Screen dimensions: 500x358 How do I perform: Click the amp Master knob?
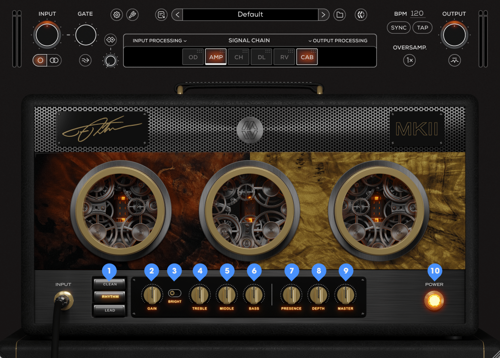click(x=346, y=295)
